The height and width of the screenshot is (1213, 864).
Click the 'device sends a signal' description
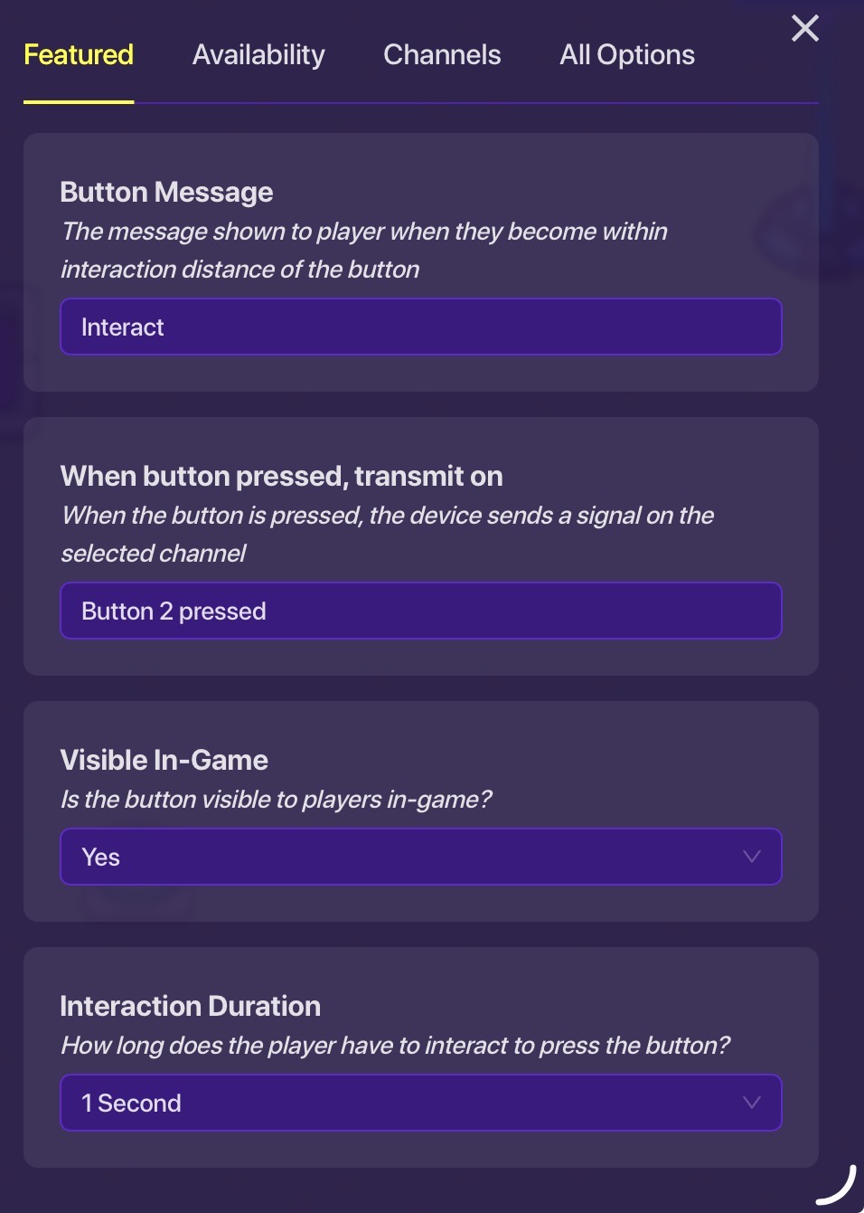(x=387, y=534)
